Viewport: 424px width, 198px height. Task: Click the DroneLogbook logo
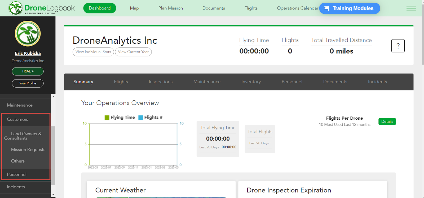coord(42,8)
